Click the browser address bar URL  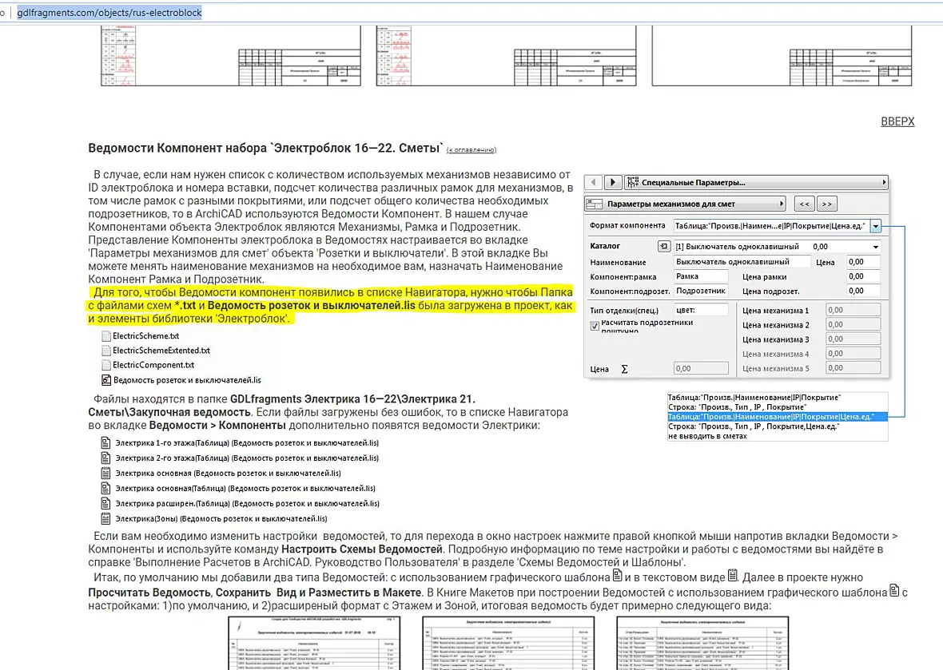[x=109, y=13]
